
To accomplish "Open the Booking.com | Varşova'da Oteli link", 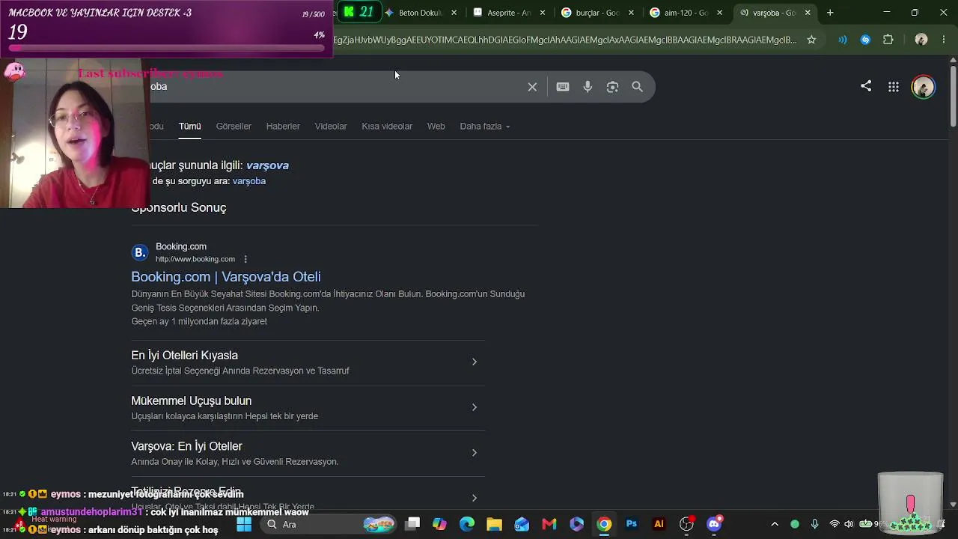I will tap(226, 277).
